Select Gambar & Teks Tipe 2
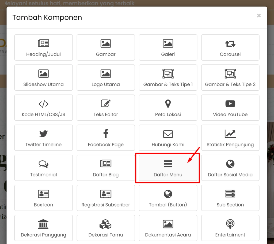Image resolution: width=274 pixels, height=244 pixels. coord(230,77)
